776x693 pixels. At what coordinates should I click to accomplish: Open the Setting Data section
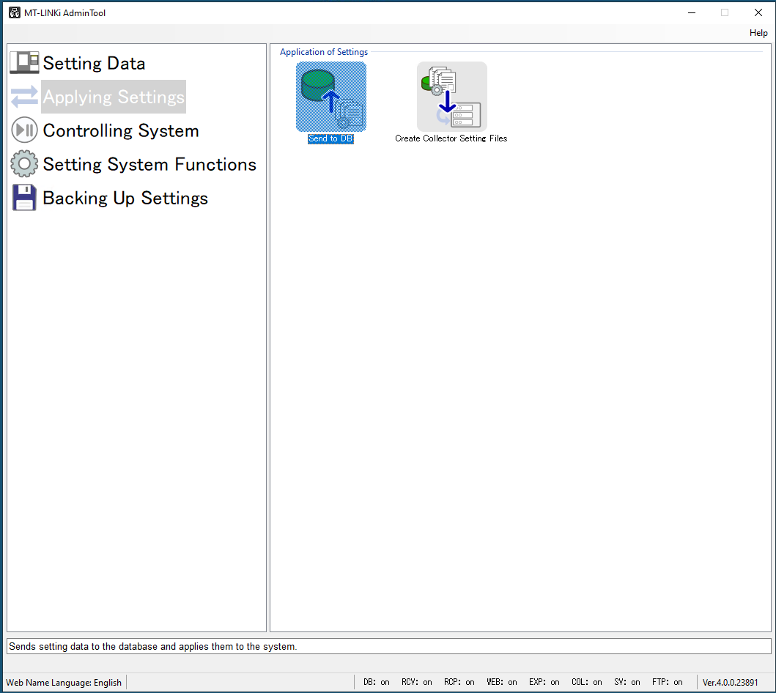click(x=94, y=63)
